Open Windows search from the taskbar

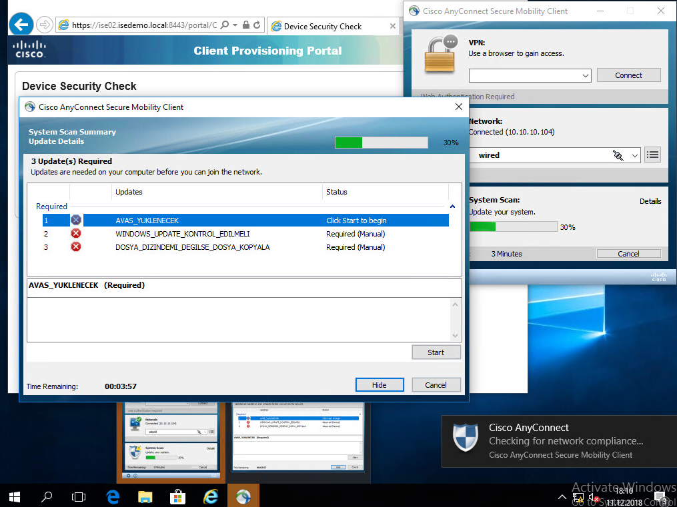click(x=47, y=496)
